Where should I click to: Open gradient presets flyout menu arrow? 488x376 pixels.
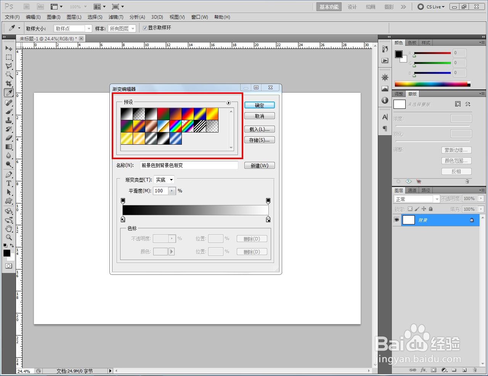click(x=229, y=103)
